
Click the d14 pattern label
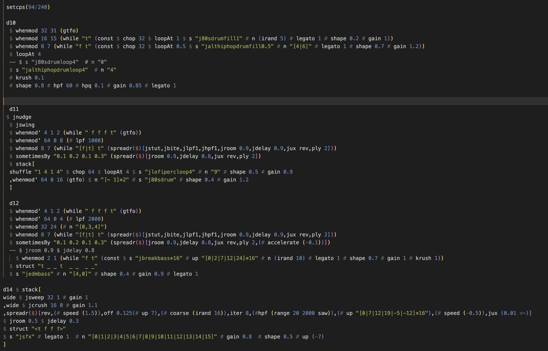(8, 289)
